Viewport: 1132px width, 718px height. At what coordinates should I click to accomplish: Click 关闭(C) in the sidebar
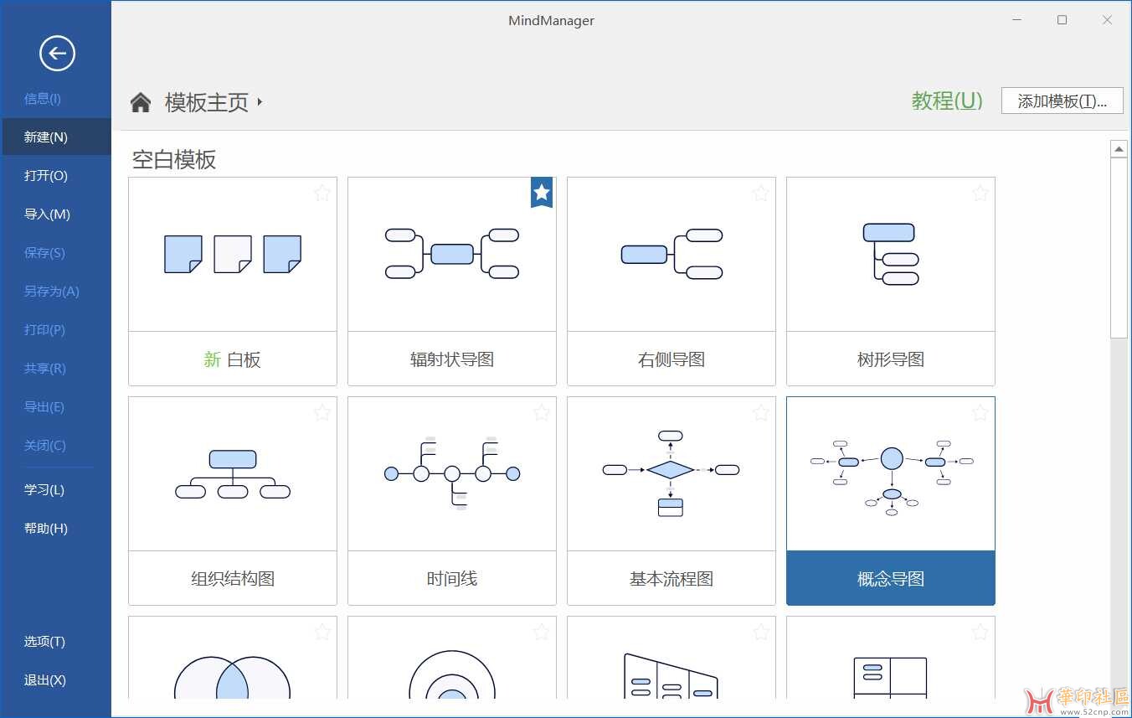[x=45, y=446]
